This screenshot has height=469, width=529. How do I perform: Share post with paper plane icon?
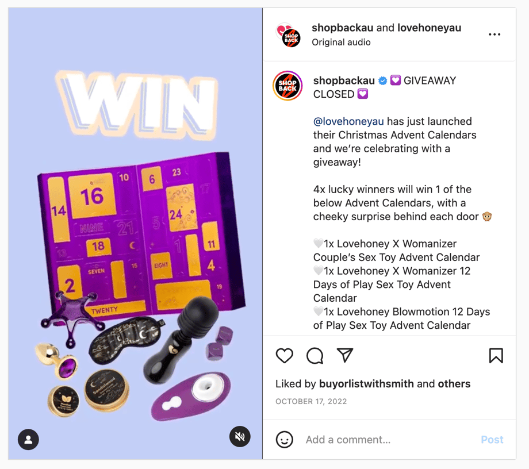coord(345,355)
